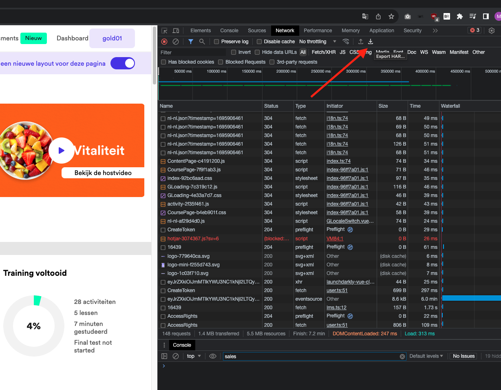This screenshot has width=501, height=390.
Task: Share this page from address bar
Action: click(x=378, y=16)
